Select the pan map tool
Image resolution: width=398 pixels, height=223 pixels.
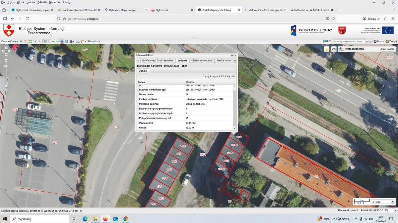[21, 41]
